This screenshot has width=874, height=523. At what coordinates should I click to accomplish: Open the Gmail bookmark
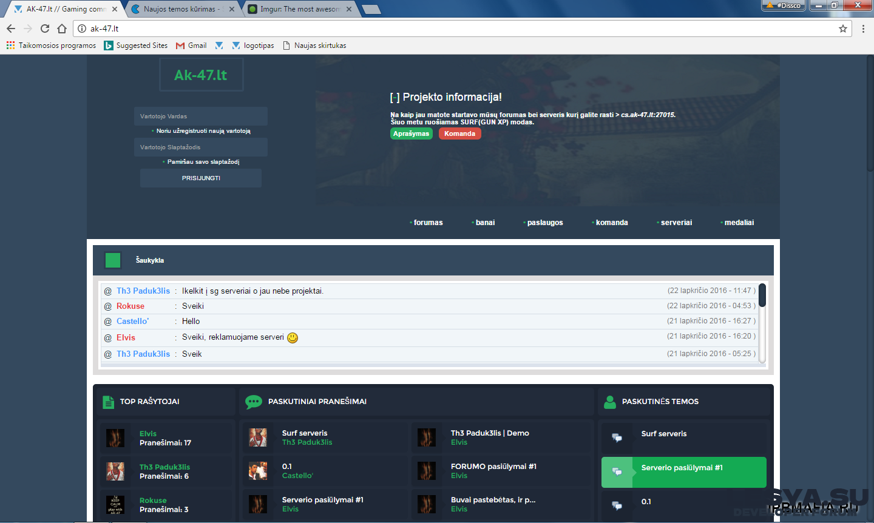[191, 46]
